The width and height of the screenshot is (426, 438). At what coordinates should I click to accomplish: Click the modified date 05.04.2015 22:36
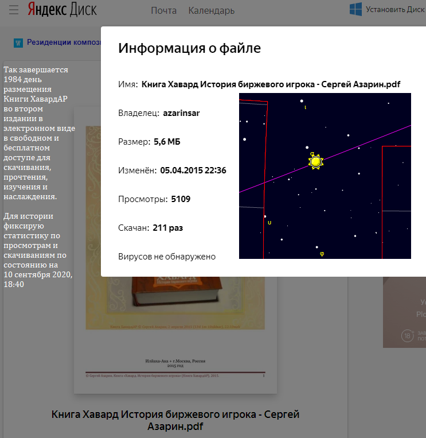(x=193, y=170)
